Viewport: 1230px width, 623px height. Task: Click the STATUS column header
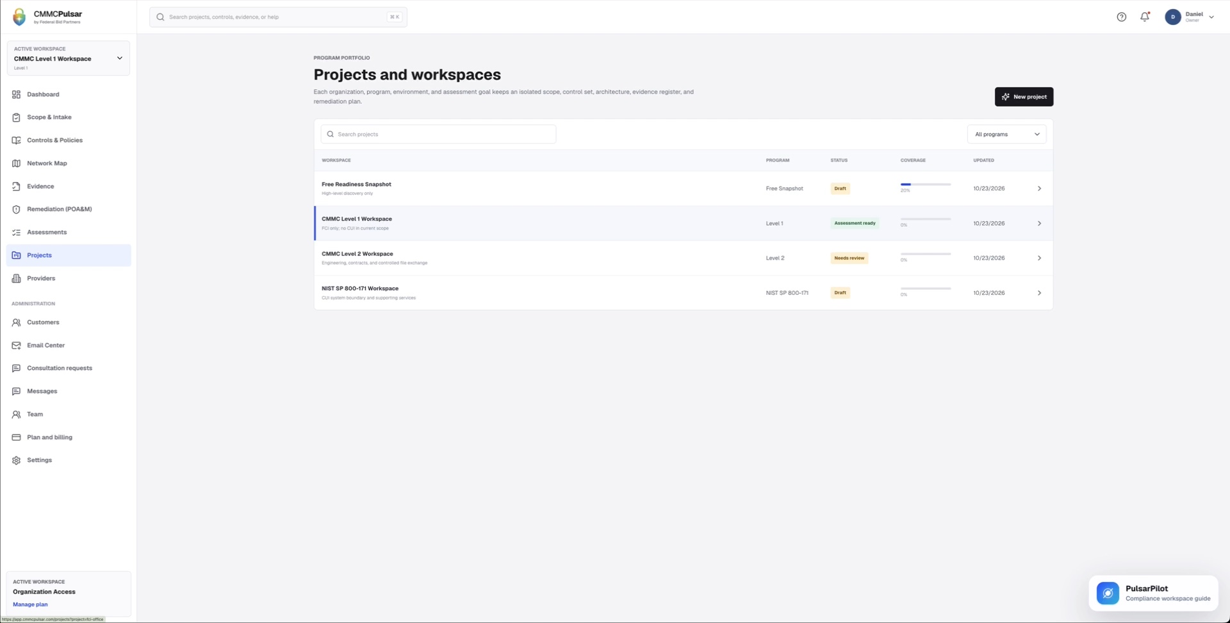[x=839, y=160]
